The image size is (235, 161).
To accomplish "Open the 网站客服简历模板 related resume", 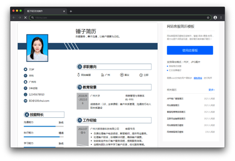I will coord(175,125).
